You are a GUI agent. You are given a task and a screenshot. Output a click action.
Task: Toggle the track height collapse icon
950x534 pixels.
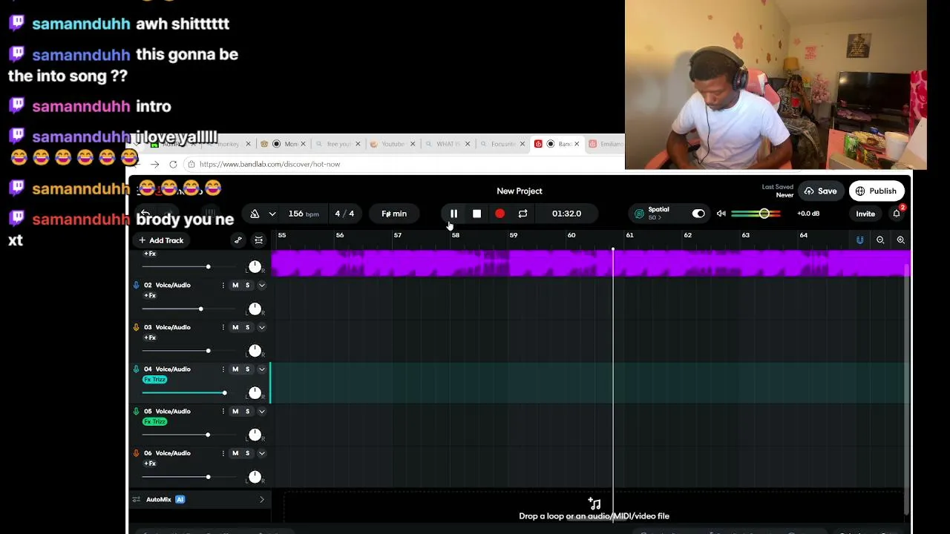point(258,240)
